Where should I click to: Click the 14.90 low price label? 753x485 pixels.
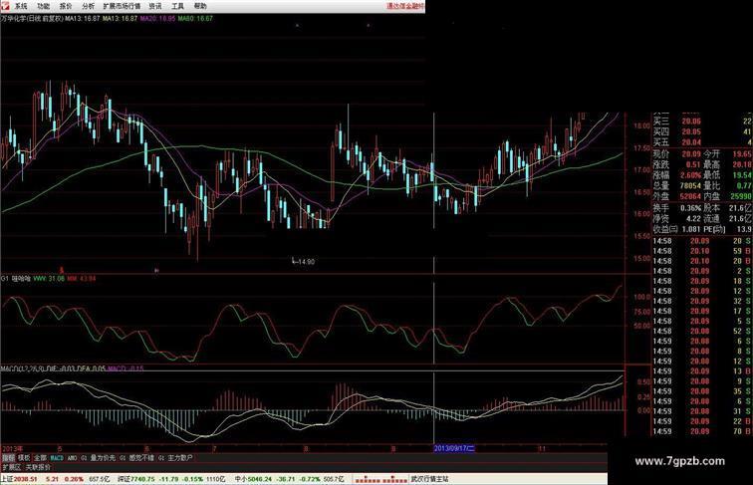(305, 262)
